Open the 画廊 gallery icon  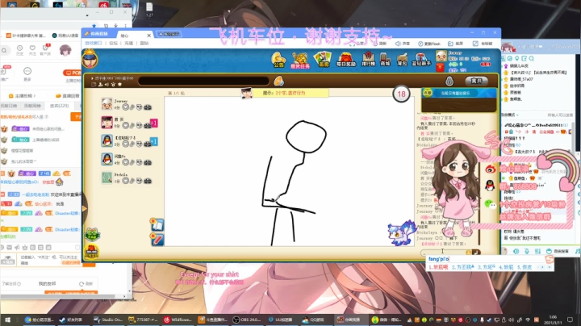click(x=323, y=59)
